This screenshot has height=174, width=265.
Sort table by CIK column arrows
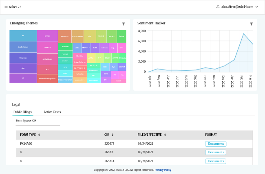pos(112,135)
